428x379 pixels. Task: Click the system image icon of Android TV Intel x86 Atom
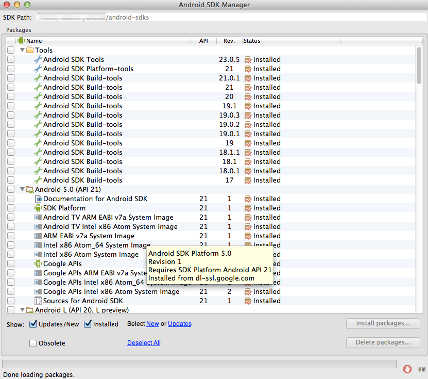(x=38, y=226)
